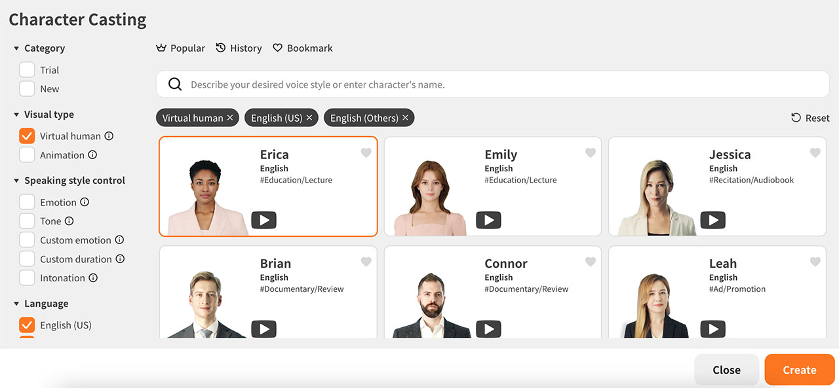839x388 pixels.
Task: Click Emily's #Education/Lecture tag
Action: tap(520, 180)
